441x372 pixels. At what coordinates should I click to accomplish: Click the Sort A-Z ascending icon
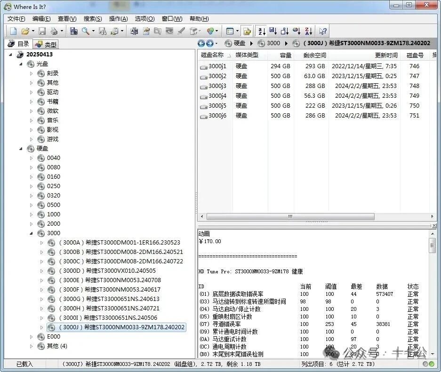click(x=262, y=31)
